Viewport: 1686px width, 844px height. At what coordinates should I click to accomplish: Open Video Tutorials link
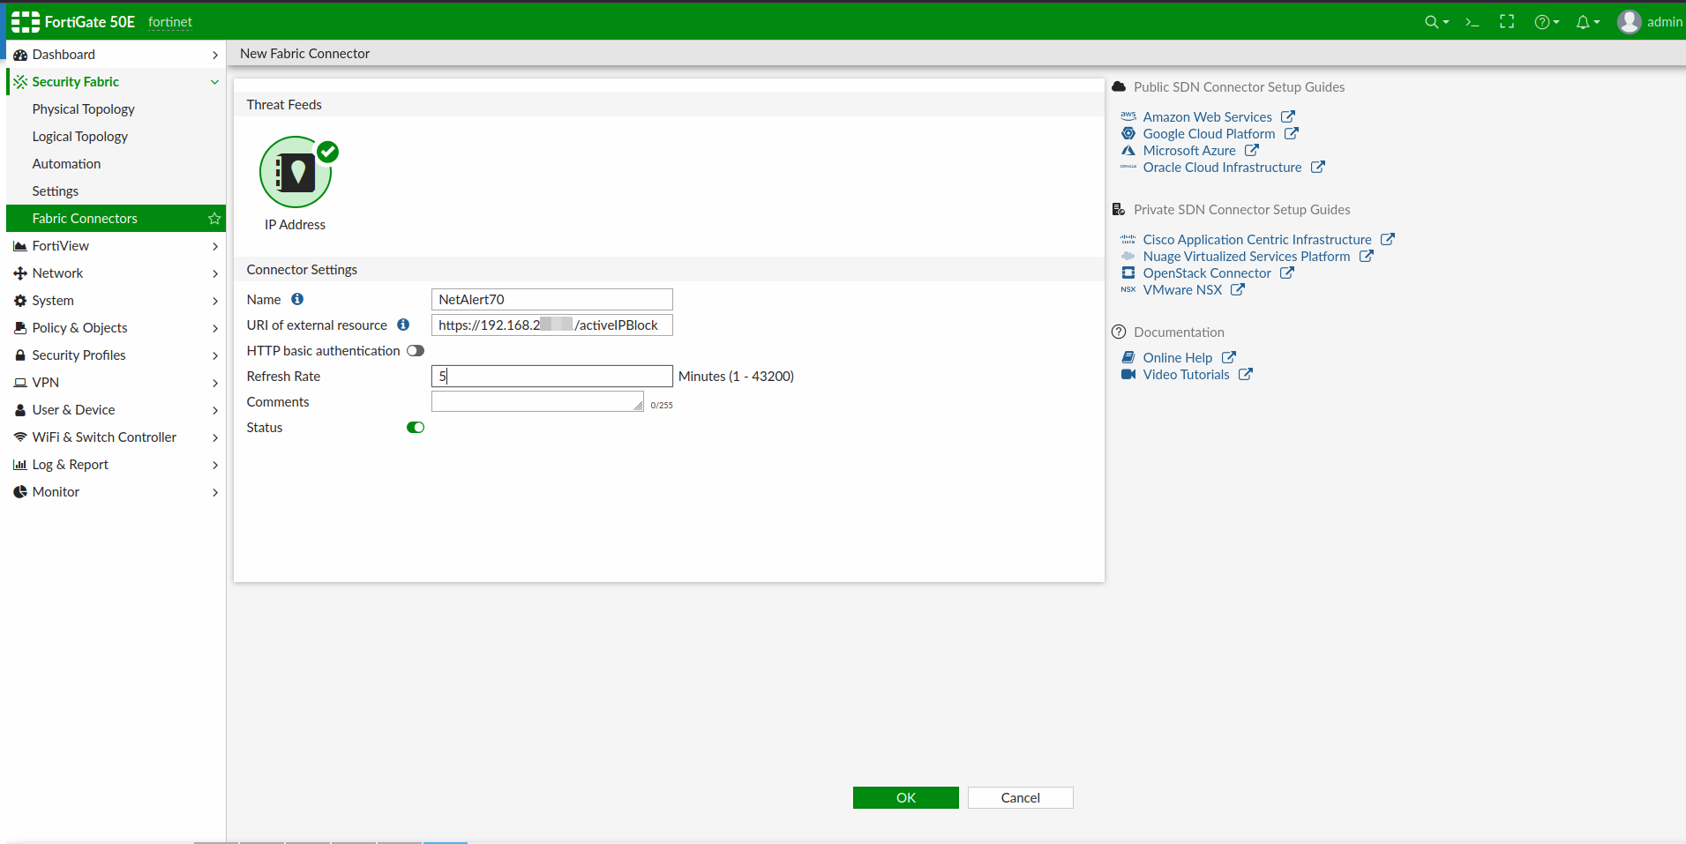tap(1186, 374)
